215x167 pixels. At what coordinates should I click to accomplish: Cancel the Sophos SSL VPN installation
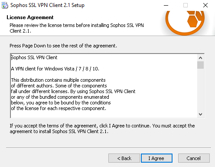(x=194, y=158)
